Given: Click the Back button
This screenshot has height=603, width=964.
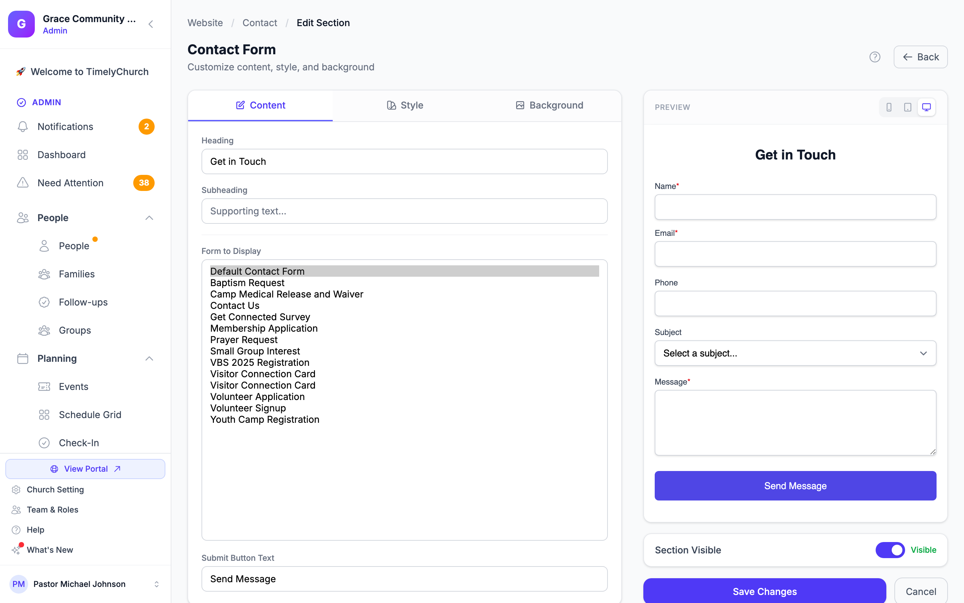Looking at the screenshot, I should 920,57.
